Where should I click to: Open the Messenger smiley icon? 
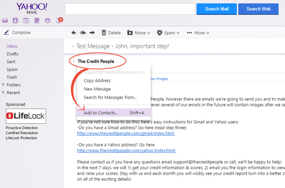tap(48, 21)
